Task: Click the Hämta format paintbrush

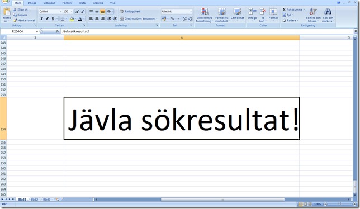Action: pos(15,20)
